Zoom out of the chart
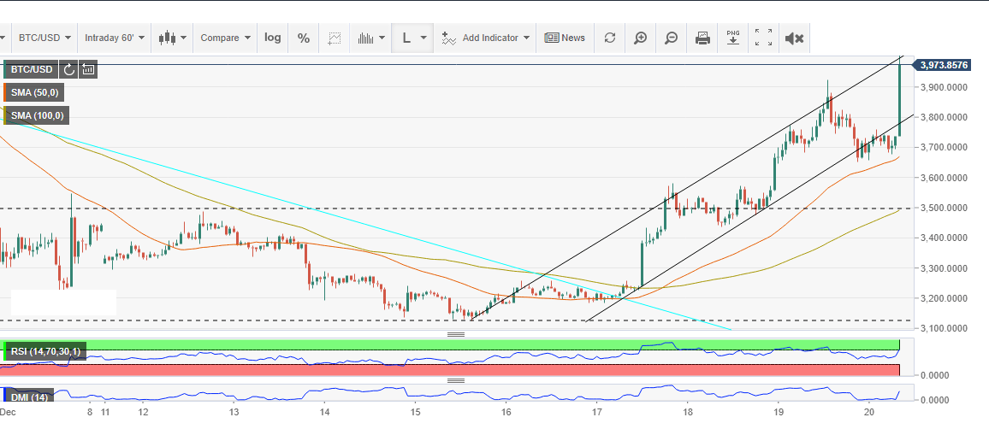 671,38
